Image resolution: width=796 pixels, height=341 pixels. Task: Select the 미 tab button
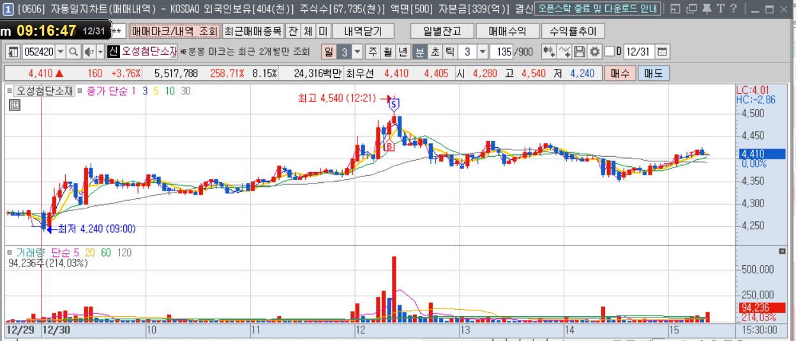click(x=322, y=31)
